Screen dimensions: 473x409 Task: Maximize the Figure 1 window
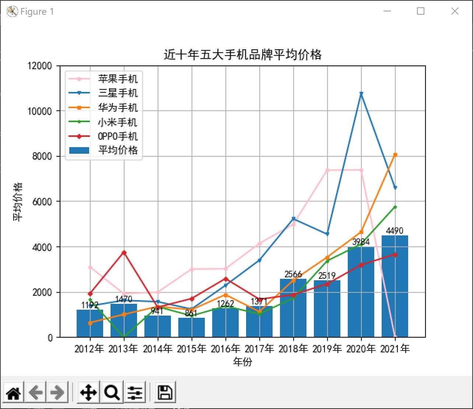[421, 11]
